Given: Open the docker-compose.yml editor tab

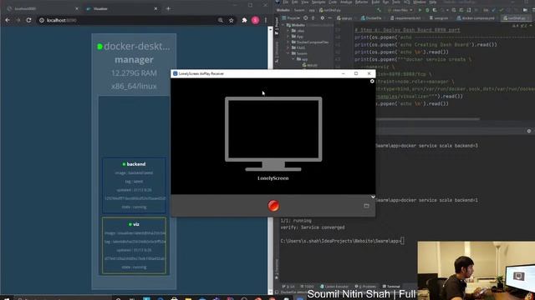Looking at the screenshot, I should 476,18.
